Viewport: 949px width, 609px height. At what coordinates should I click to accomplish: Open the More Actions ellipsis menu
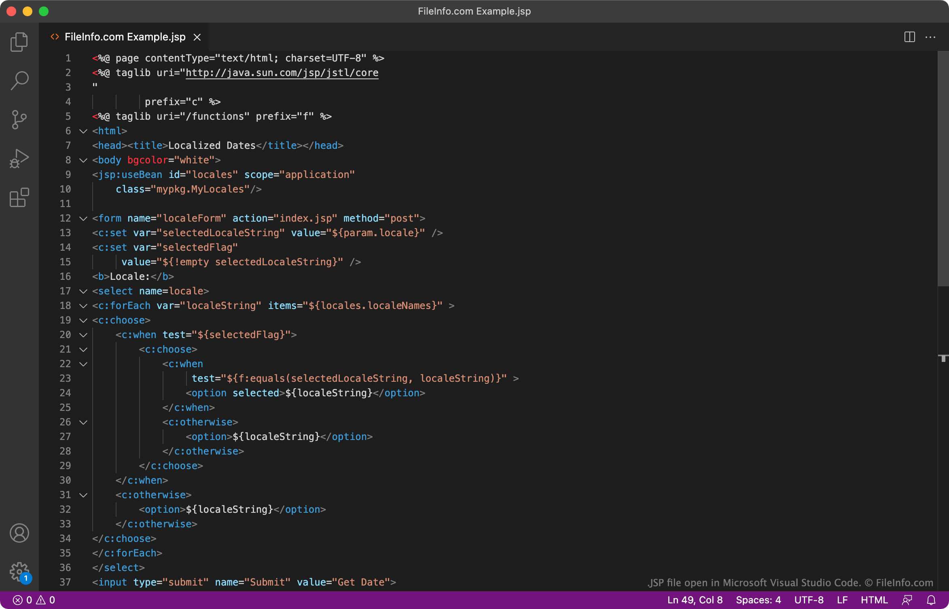pos(930,37)
